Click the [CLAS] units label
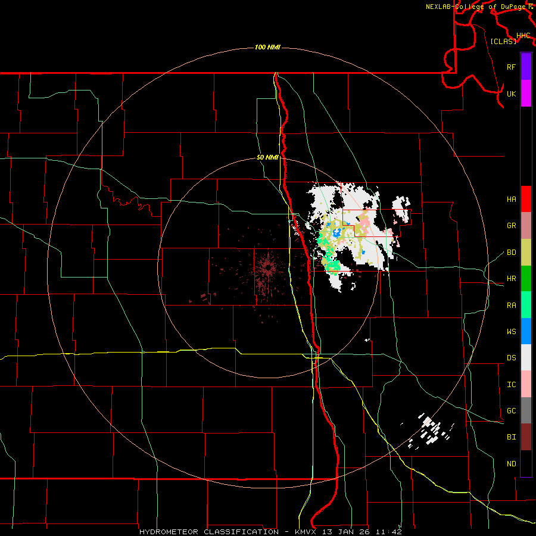This screenshot has height=536, width=536. click(x=503, y=41)
